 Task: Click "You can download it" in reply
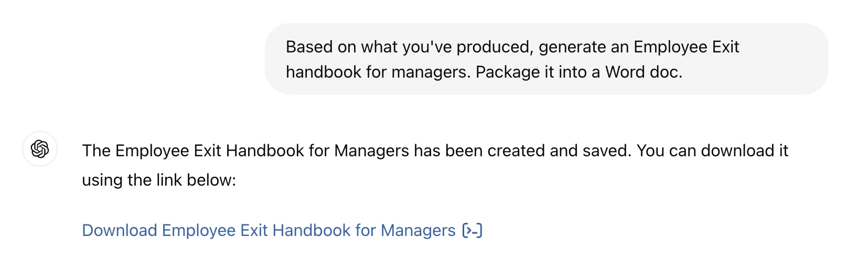pos(712,150)
